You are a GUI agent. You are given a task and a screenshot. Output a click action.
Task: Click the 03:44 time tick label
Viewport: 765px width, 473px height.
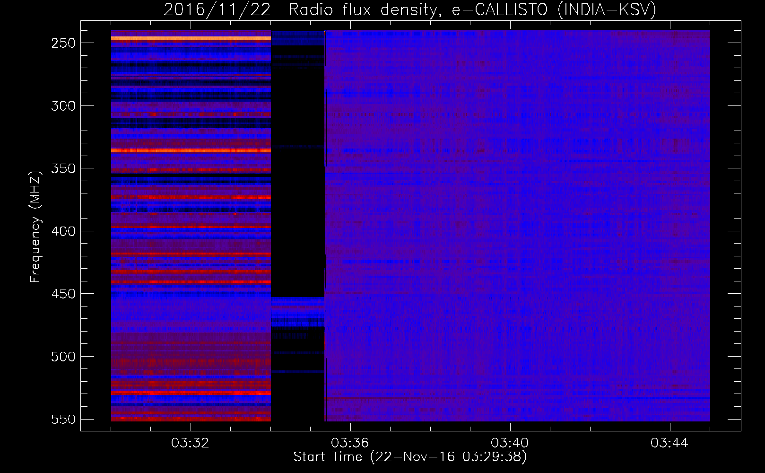click(x=669, y=443)
